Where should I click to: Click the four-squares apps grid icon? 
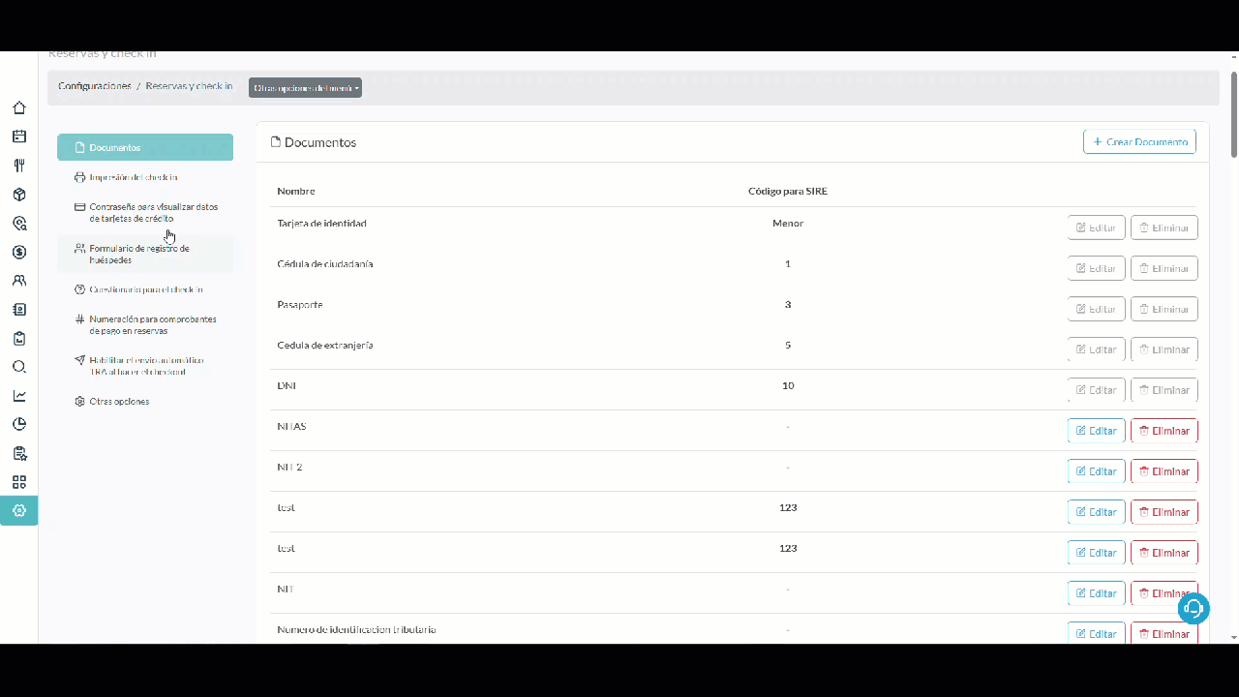click(19, 482)
